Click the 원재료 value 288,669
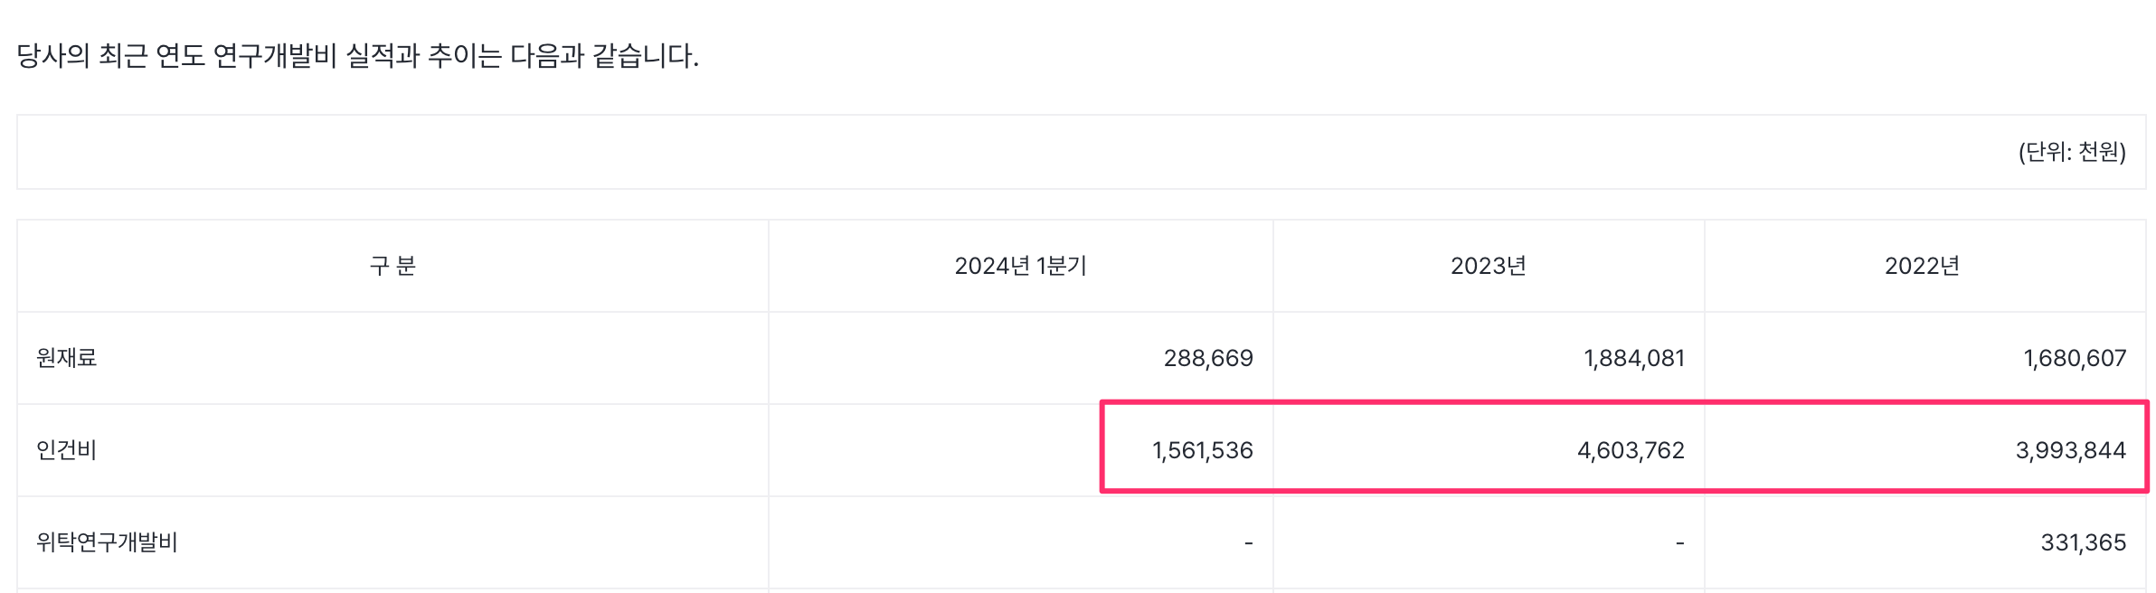2156x593 pixels. coord(1208,358)
